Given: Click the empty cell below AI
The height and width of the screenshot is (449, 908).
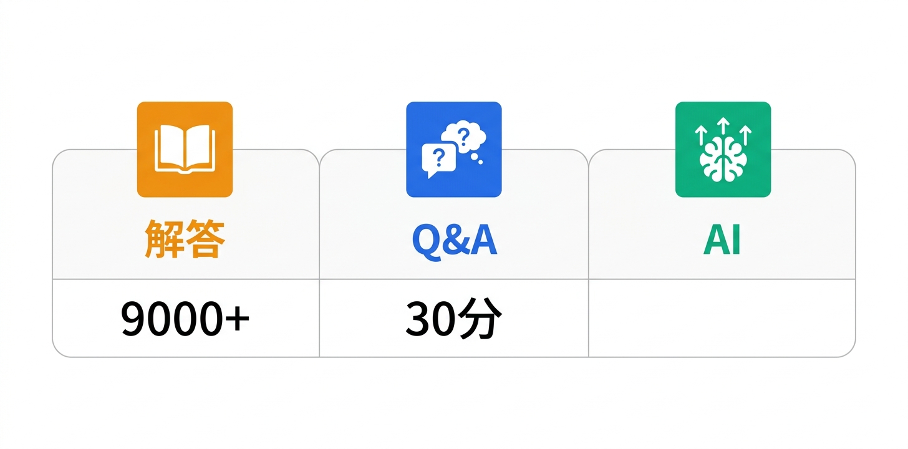Looking at the screenshot, I should (x=722, y=319).
